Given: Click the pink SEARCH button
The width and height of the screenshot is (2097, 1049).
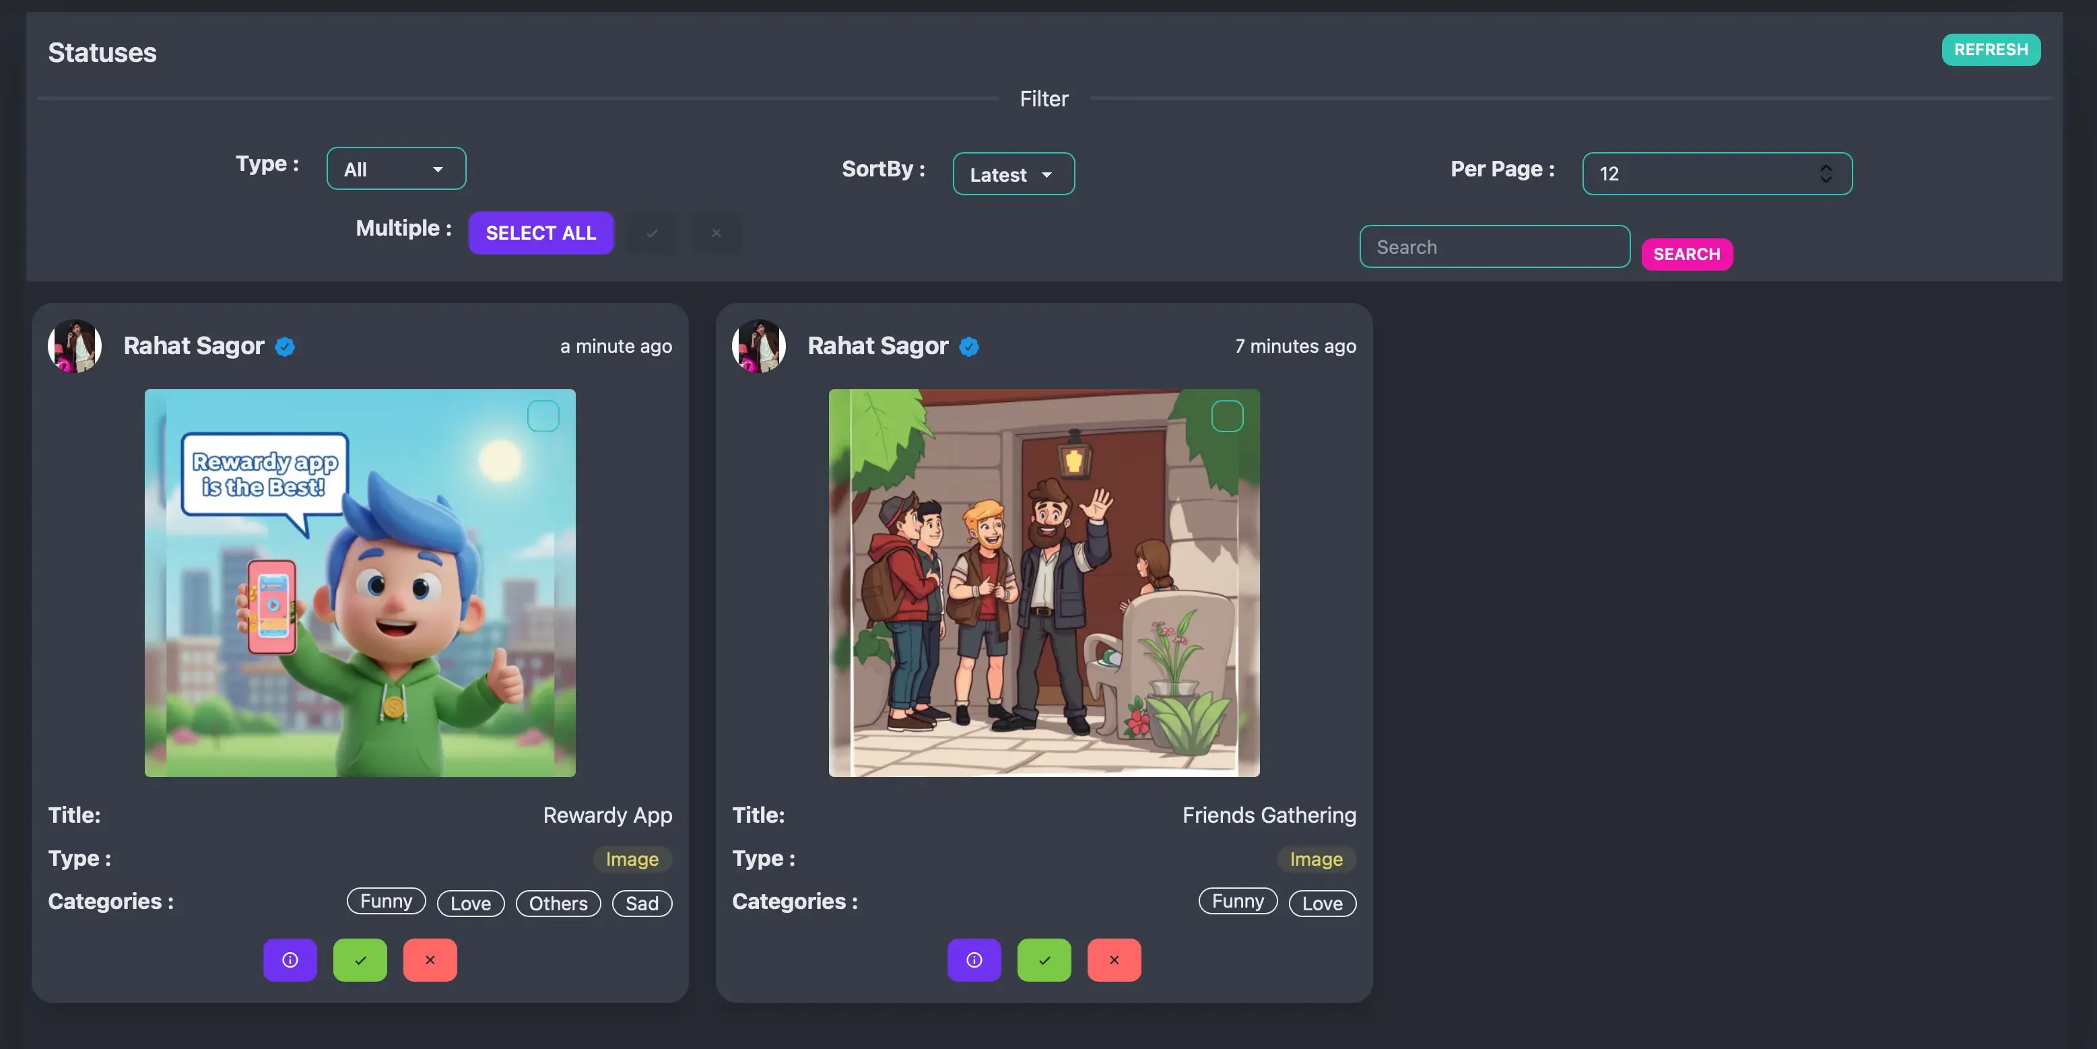Looking at the screenshot, I should [1687, 253].
